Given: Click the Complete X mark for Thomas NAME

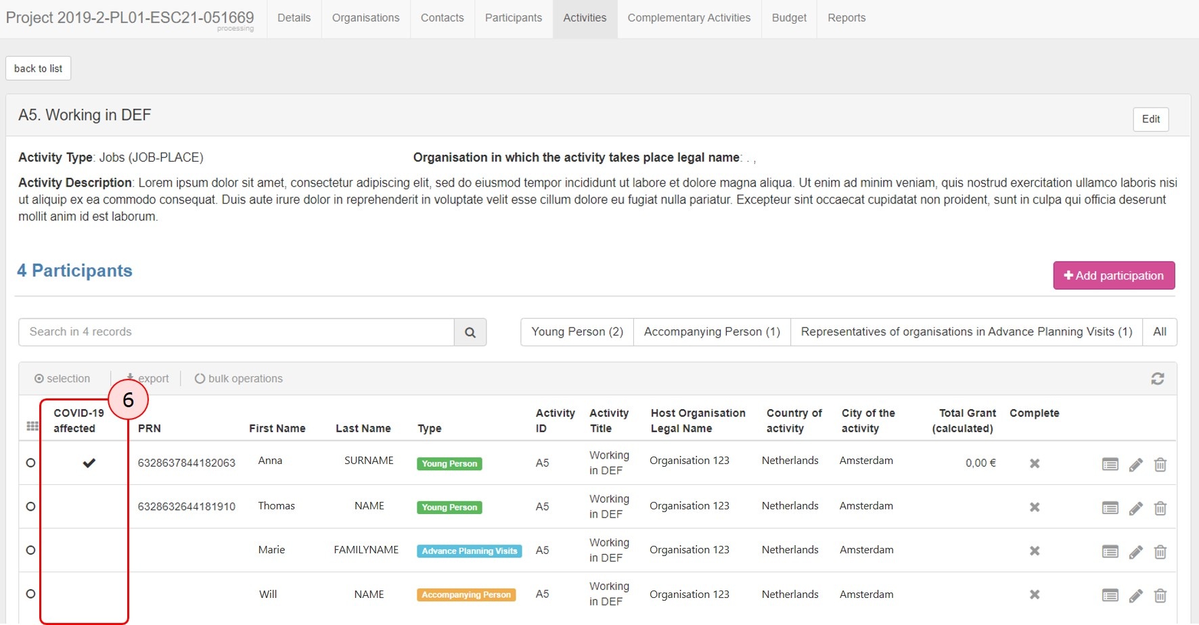Looking at the screenshot, I should tap(1035, 507).
